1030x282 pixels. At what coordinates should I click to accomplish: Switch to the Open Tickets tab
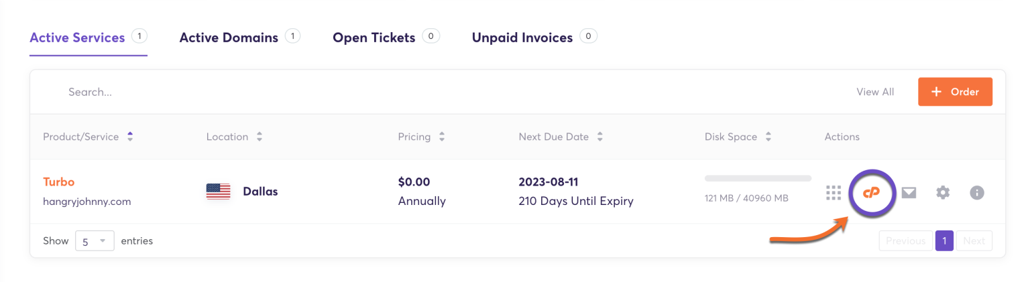(374, 38)
